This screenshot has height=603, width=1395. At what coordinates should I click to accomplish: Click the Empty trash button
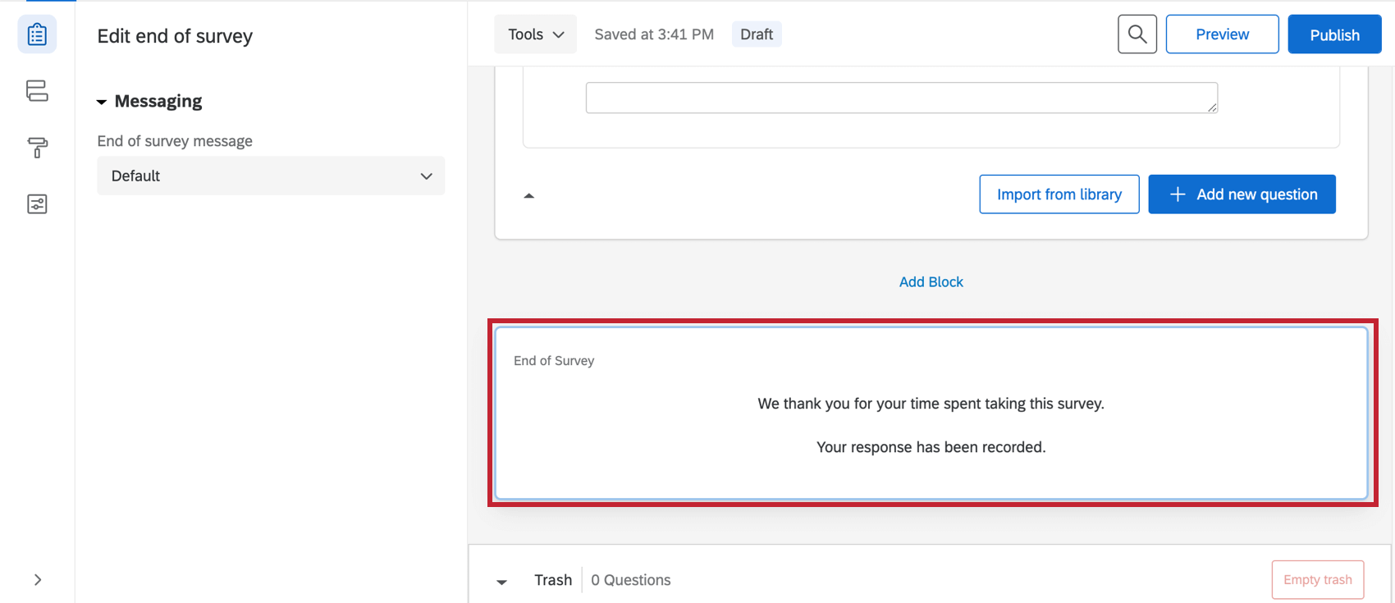[x=1318, y=579]
